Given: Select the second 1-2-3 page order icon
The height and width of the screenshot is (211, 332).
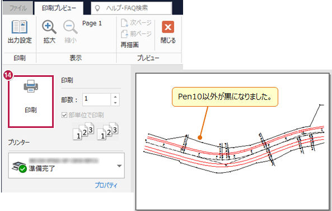Looking at the screenshot, I should [107, 131].
